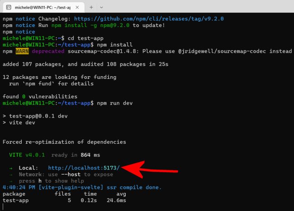Click the green 'VITE v4.0.1' text
294x211 pixels.
27,155
